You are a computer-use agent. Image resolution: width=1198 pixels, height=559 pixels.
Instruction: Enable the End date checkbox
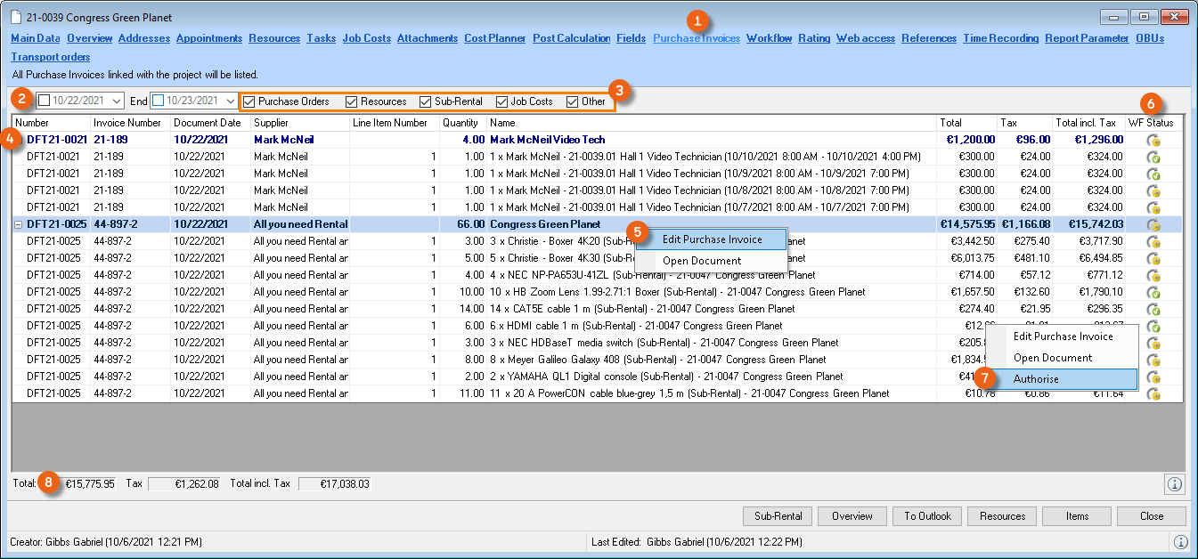(158, 101)
